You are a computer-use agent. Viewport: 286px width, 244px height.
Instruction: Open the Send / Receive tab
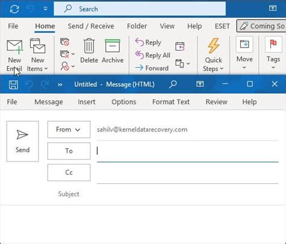tap(91, 26)
